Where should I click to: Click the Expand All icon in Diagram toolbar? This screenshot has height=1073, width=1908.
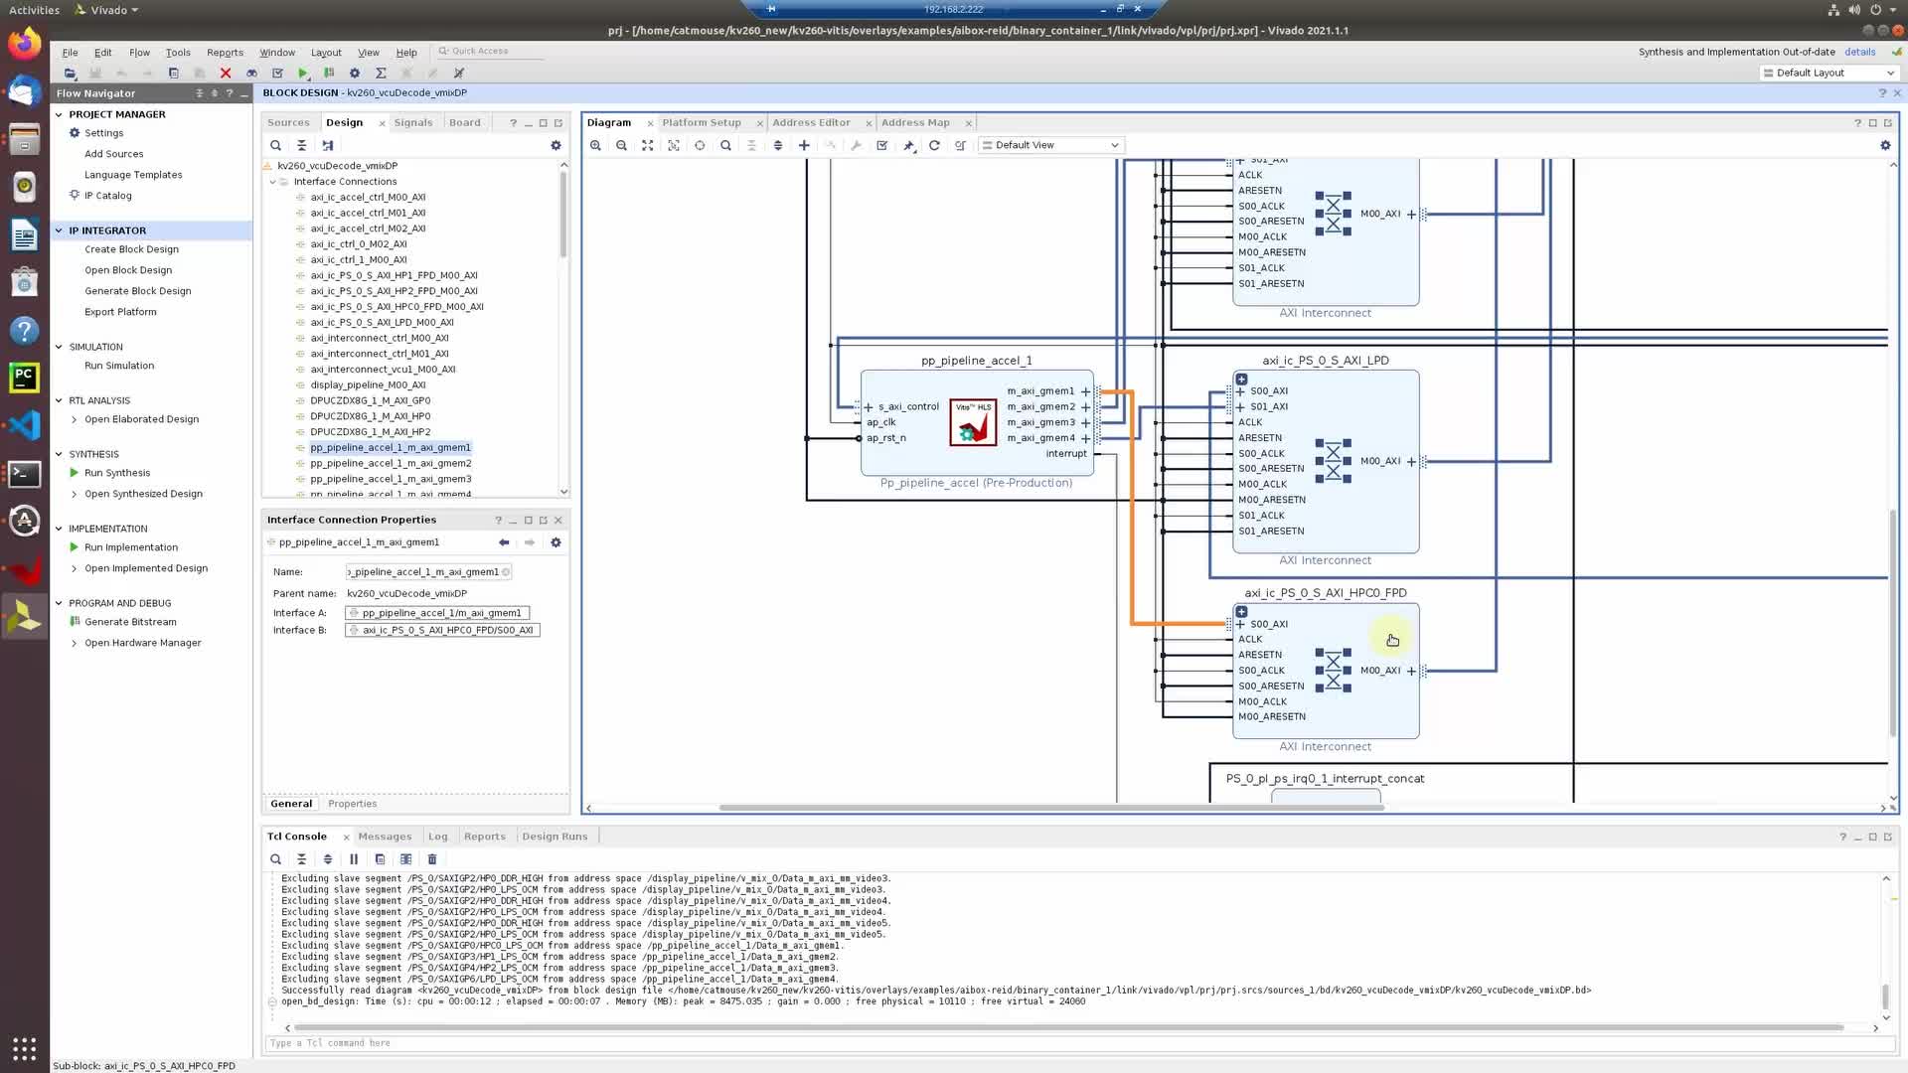click(777, 145)
